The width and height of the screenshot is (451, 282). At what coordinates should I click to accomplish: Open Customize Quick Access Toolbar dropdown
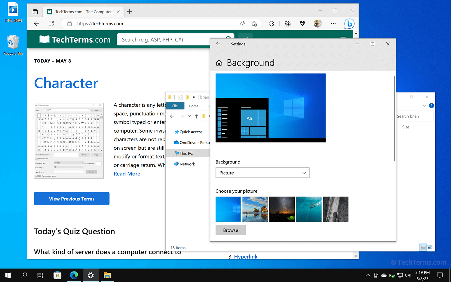point(194,97)
